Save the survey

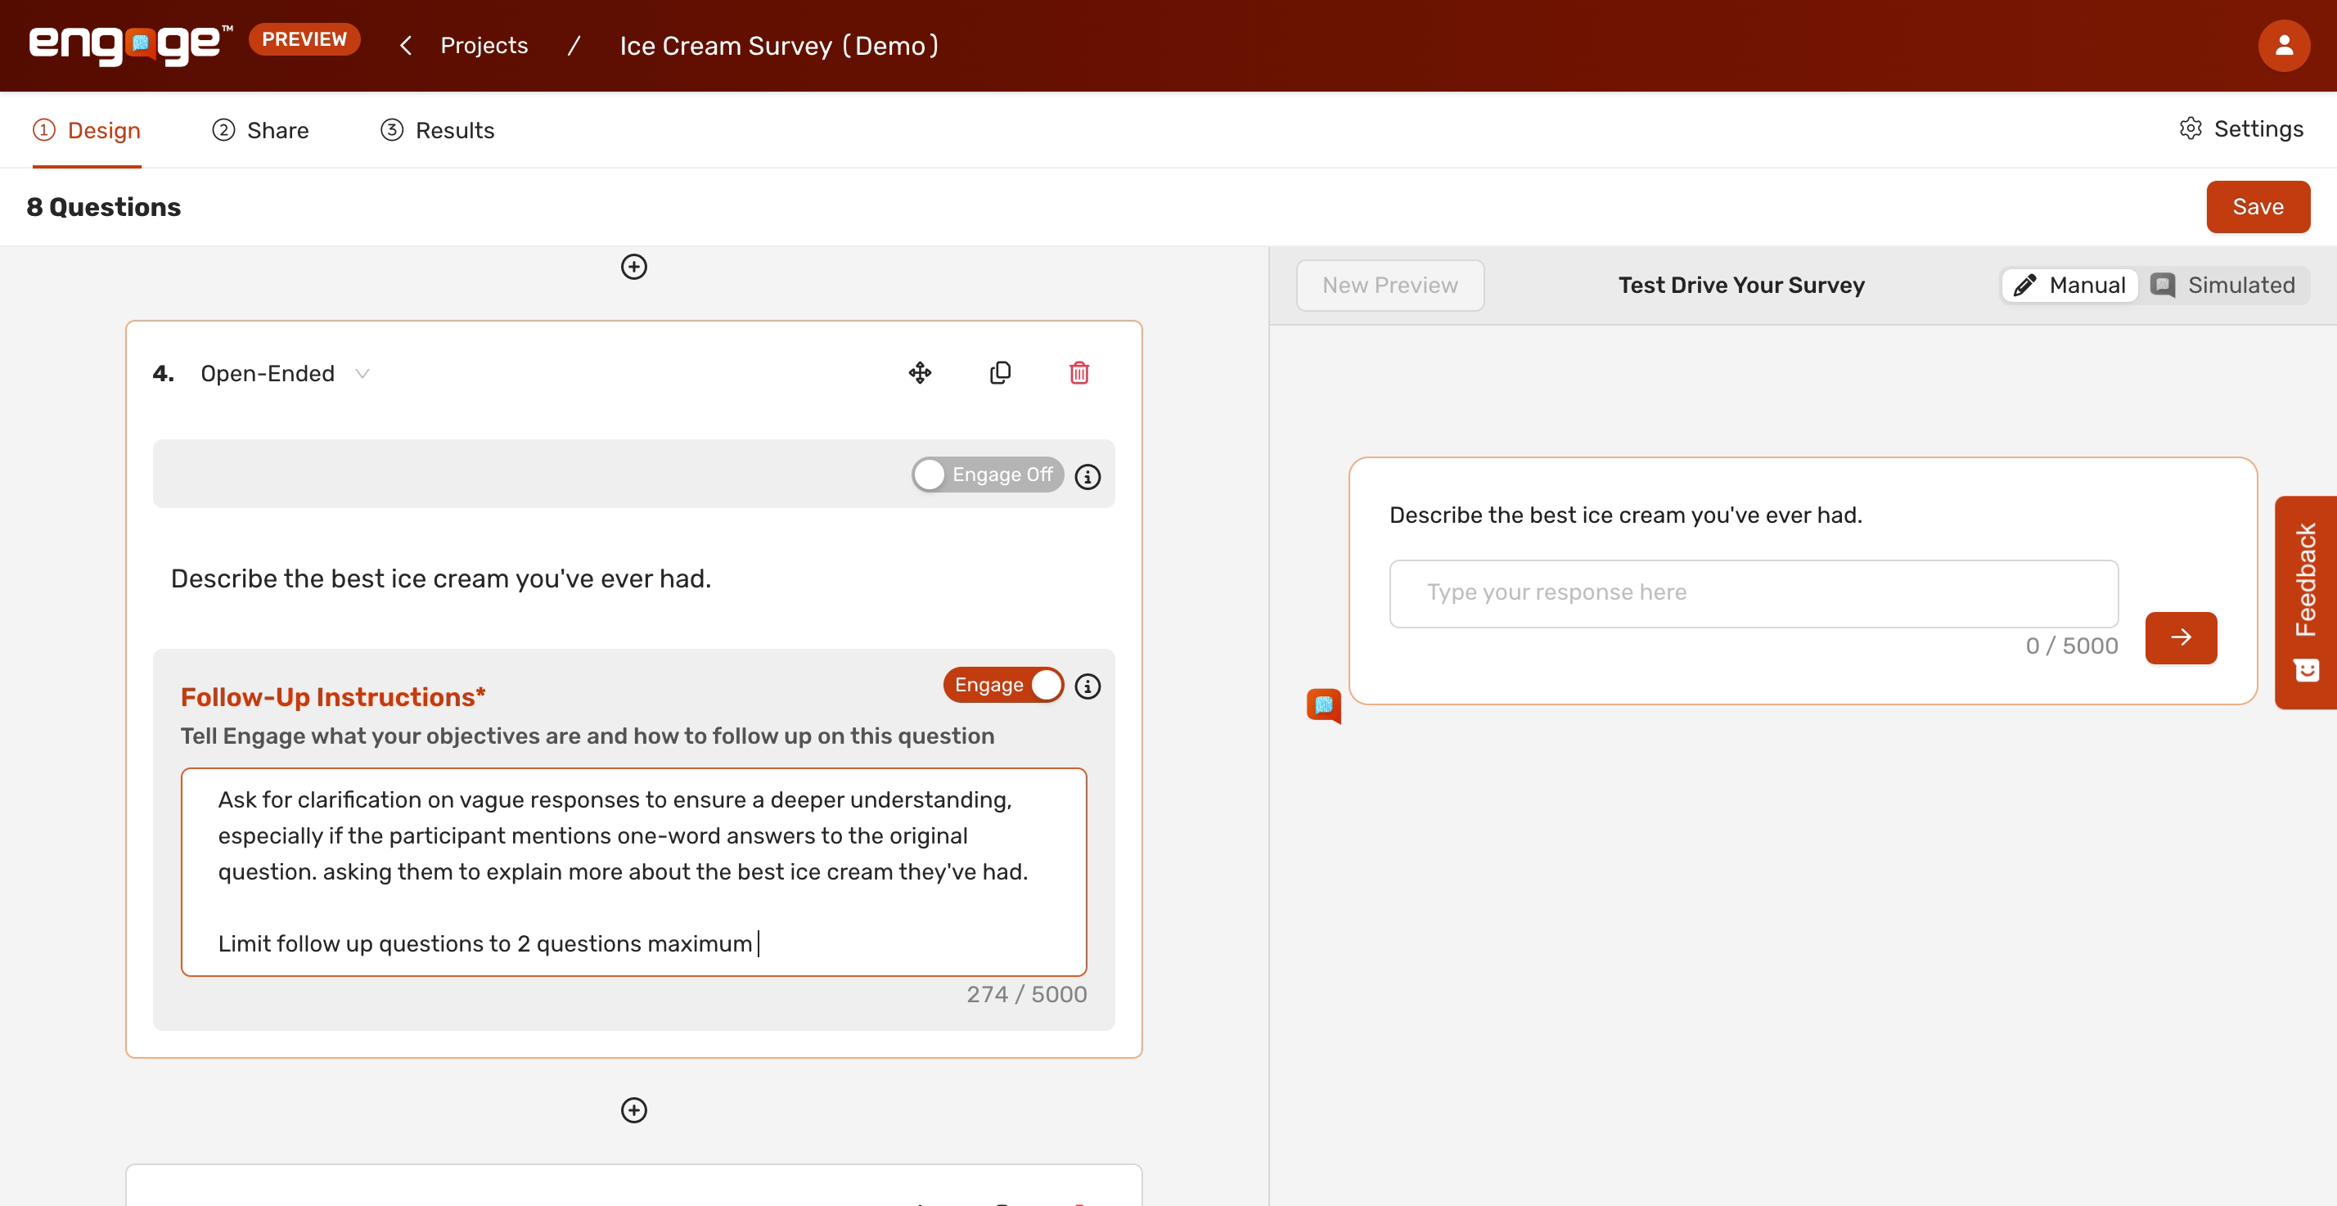2257,207
